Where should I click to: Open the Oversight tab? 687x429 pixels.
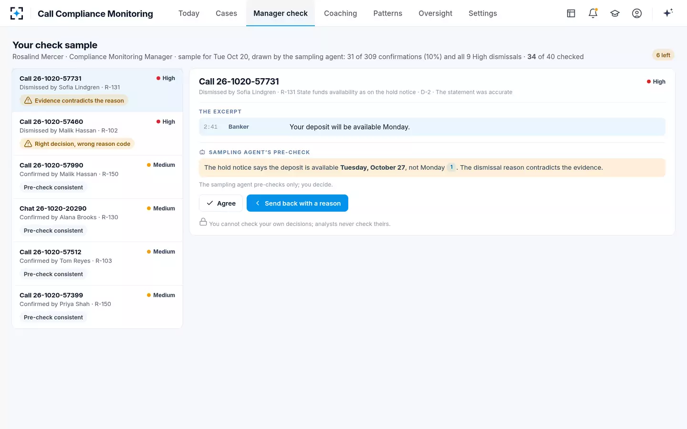(436, 13)
